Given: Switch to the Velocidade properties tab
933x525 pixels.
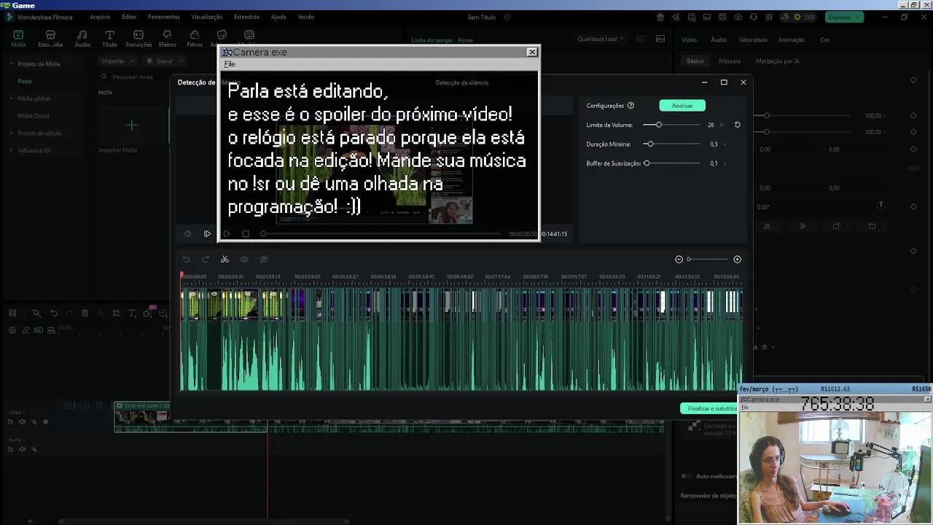Looking at the screenshot, I should (x=753, y=40).
